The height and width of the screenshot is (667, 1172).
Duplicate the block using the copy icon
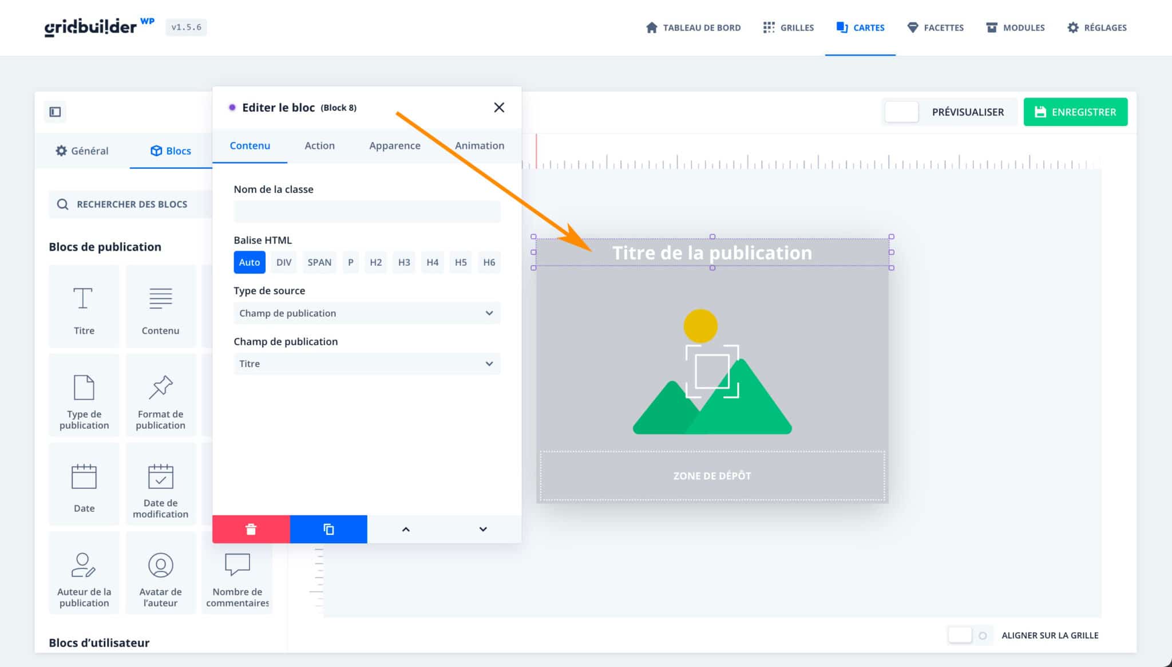pyautogui.click(x=328, y=528)
